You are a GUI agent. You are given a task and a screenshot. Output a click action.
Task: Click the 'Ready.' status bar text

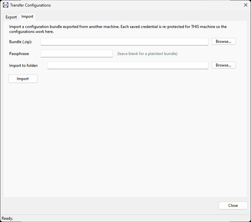[x=7, y=218]
